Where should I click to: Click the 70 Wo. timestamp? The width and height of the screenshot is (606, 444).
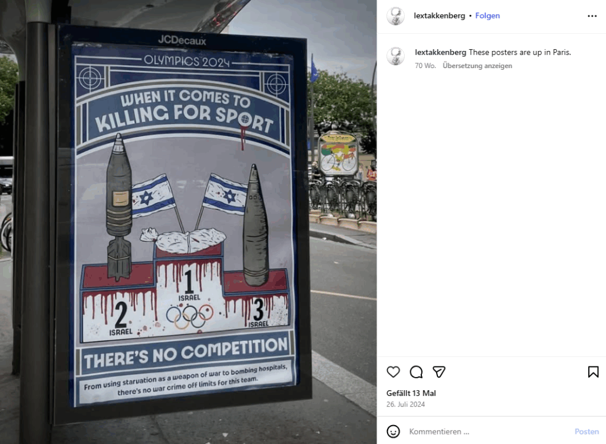tap(425, 66)
